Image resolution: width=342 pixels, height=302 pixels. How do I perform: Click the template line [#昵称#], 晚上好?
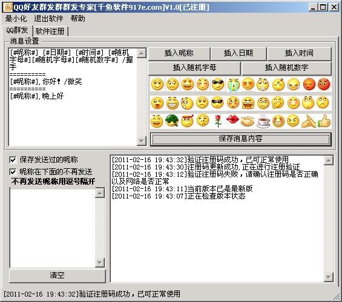click(x=37, y=96)
